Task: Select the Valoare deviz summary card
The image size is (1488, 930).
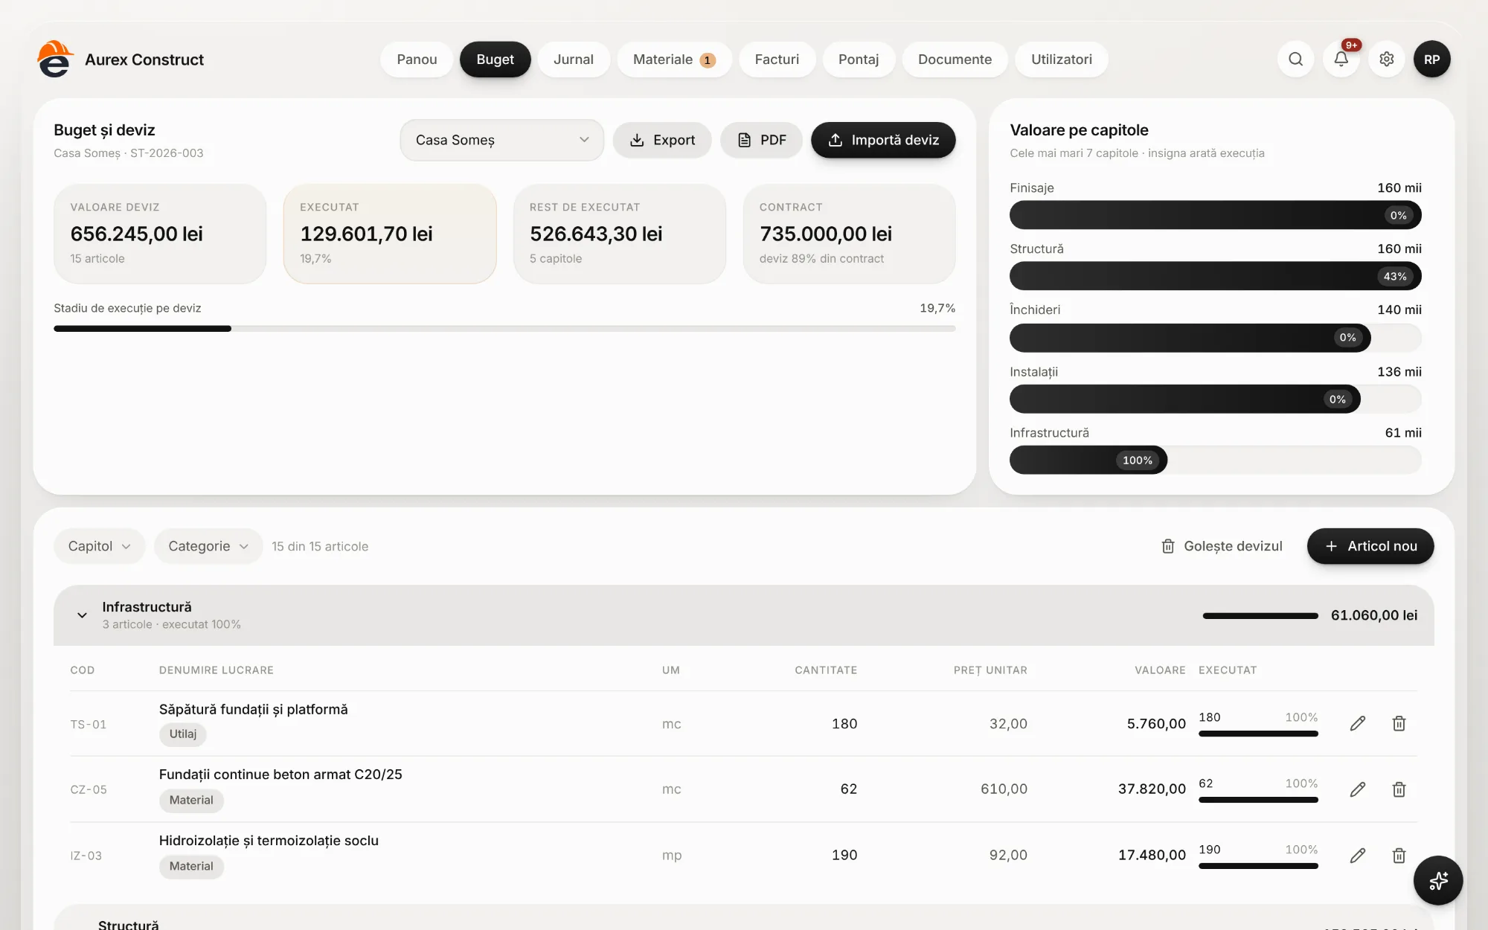Action: click(160, 234)
